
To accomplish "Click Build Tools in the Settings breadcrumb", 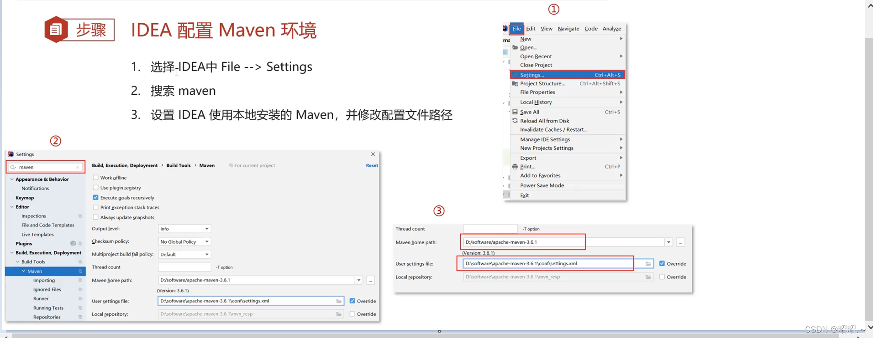I will tap(179, 165).
